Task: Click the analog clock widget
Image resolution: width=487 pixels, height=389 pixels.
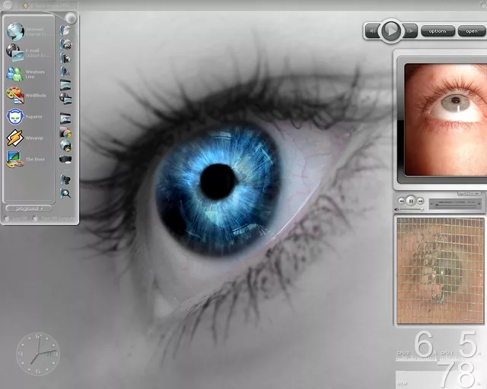Action: click(x=38, y=353)
